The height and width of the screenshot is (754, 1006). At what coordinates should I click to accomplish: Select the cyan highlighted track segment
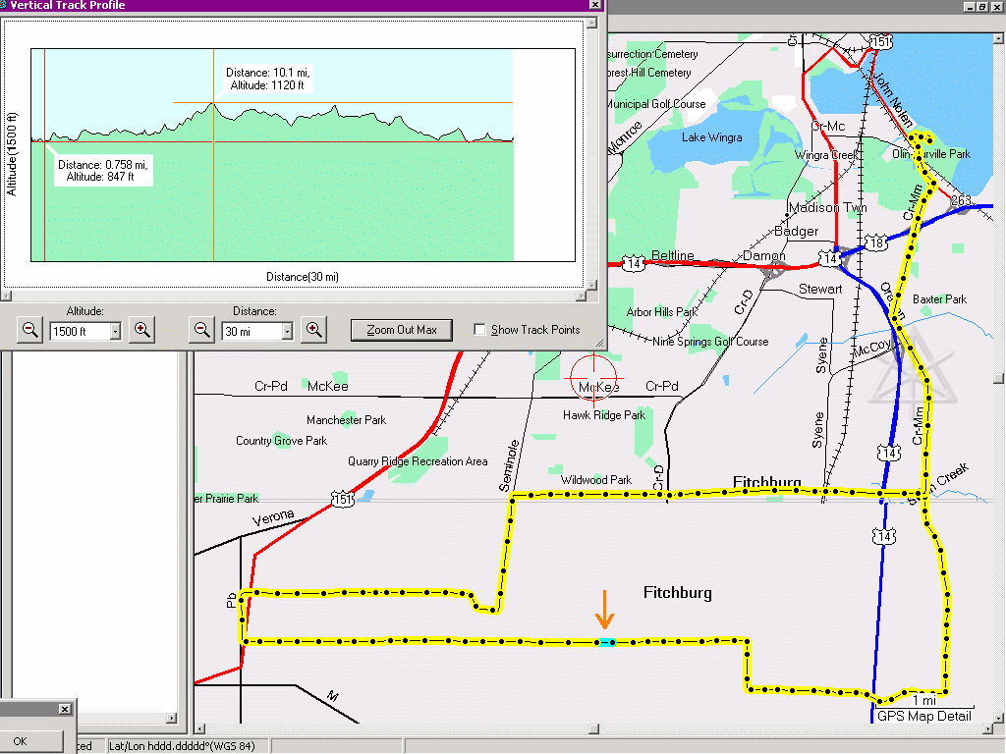click(606, 642)
